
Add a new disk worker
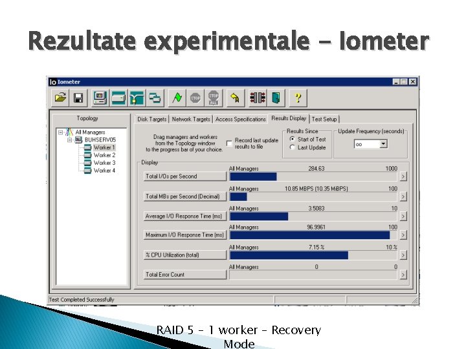tap(118, 98)
